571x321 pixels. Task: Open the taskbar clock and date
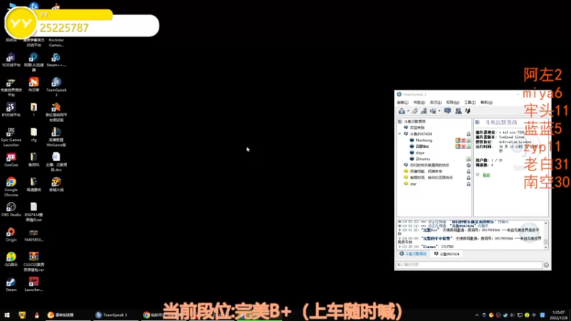pyautogui.click(x=559, y=315)
